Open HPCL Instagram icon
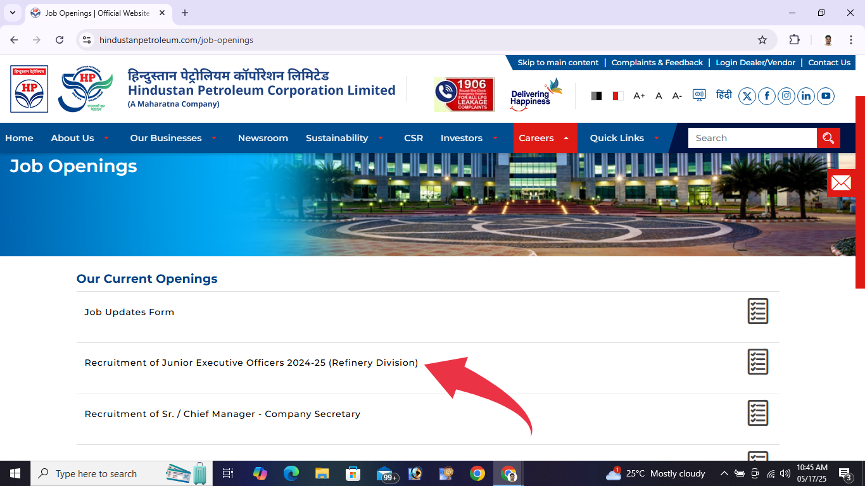The width and height of the screenshot is (865, 486). coord(786,96)
